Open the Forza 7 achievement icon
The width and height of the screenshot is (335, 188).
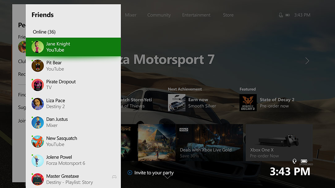pos(176,103)
